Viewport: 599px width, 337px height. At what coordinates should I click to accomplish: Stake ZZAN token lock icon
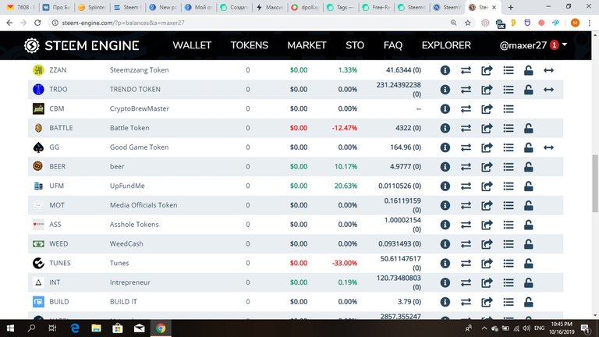528,70
